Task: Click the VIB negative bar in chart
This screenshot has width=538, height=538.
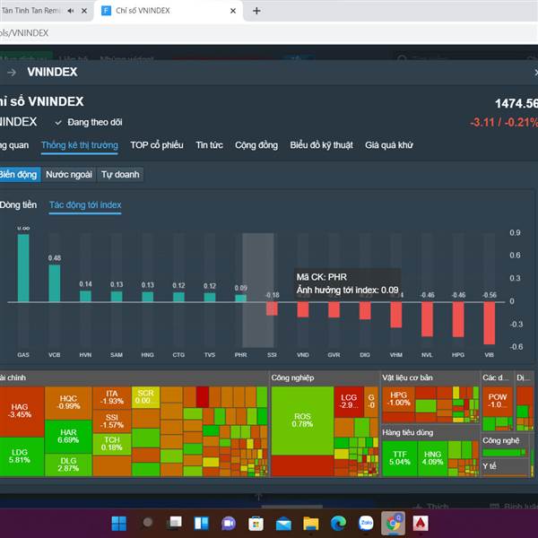Action: [x=490, y=323]
